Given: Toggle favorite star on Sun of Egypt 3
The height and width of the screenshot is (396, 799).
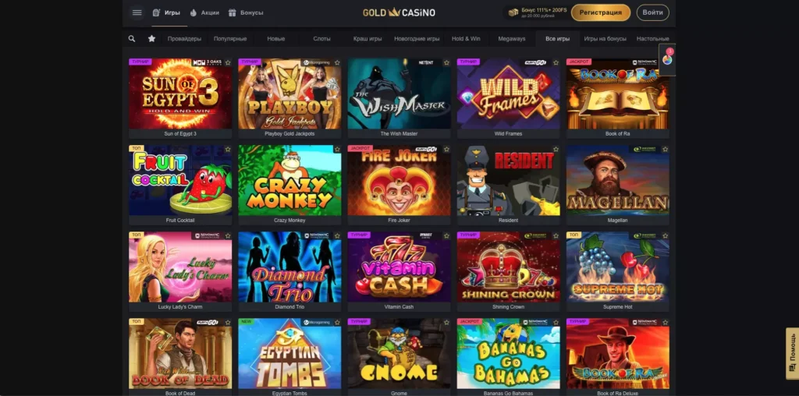Looking at the screenshot, I should click(228, 62).
